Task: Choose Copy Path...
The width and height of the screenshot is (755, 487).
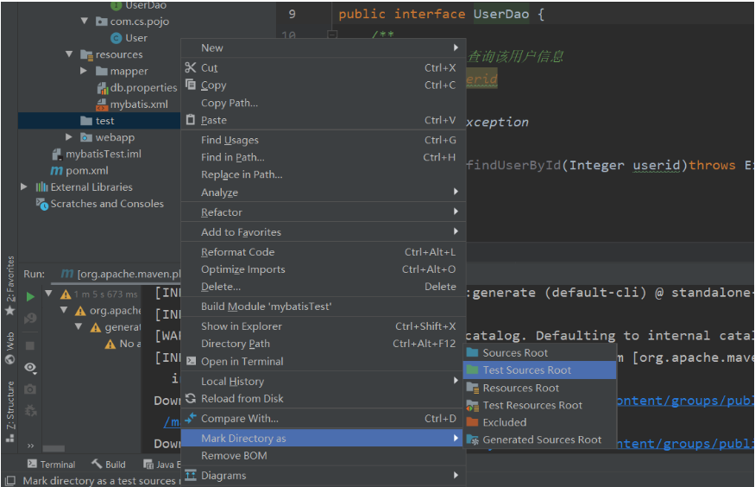Action: (324, 103)
